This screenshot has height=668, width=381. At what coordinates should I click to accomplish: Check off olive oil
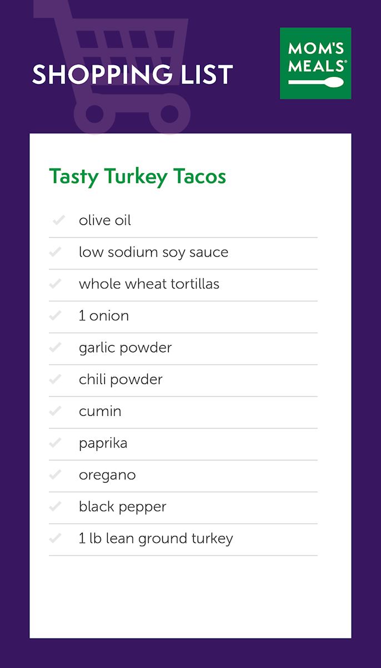click(x=57, y=220)
